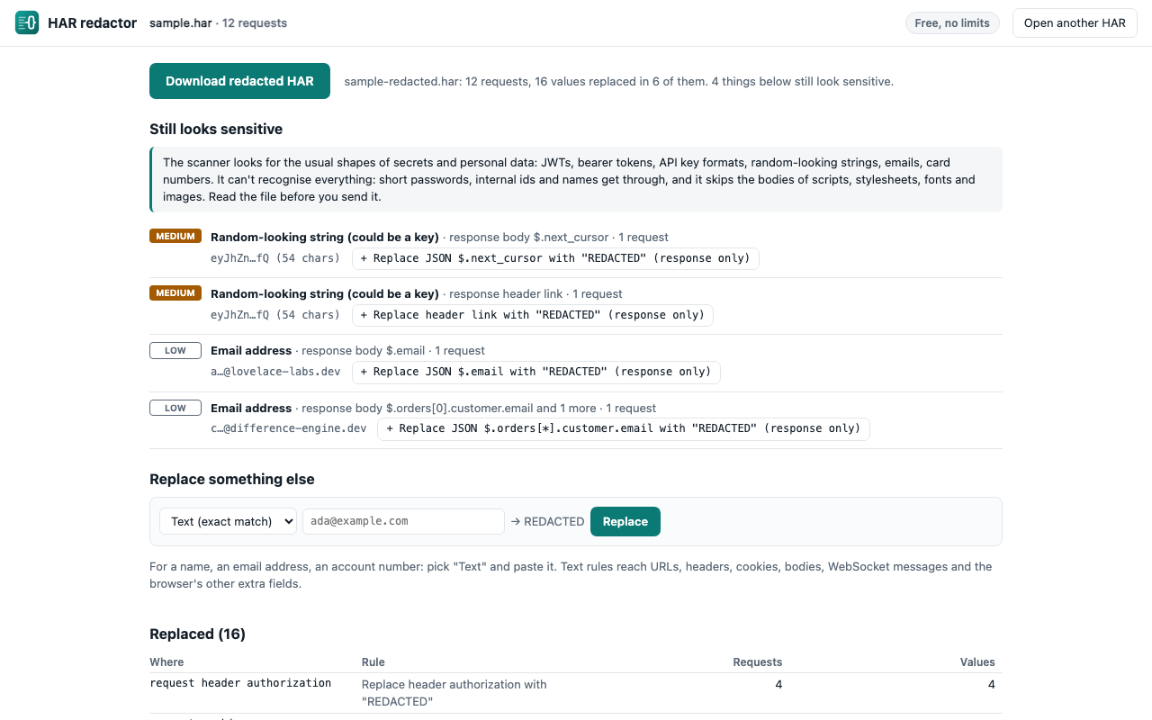
Task: Select eyJhZn…fQ value in the header link row
Action: click(275, 315)
